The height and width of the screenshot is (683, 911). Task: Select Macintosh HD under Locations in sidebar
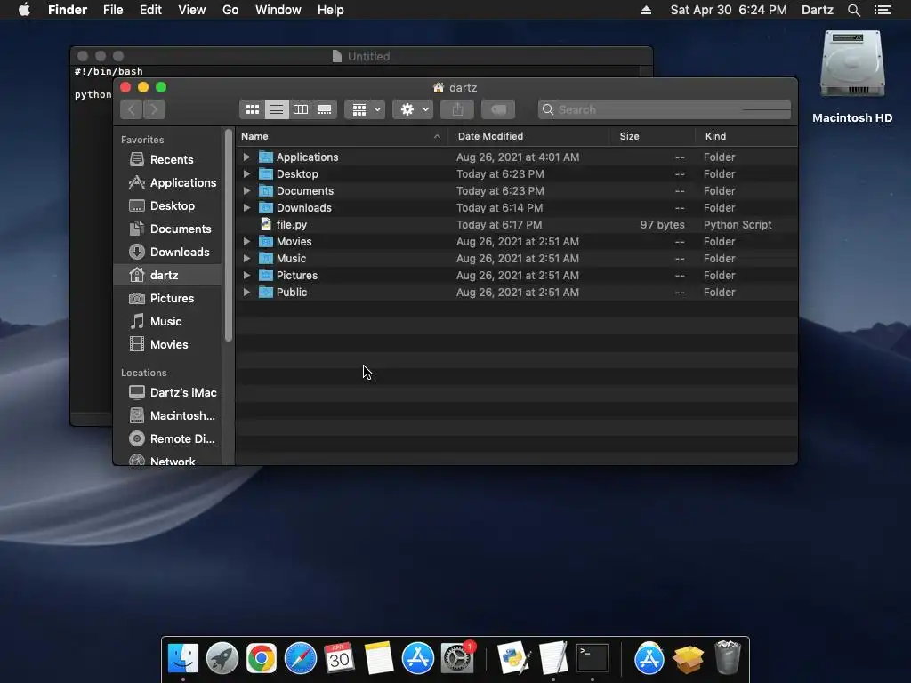click(167, 416)
